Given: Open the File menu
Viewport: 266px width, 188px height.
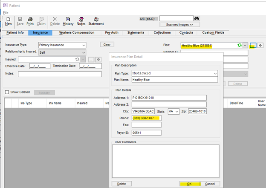Looking at the screenshot, I should pos(6,12).
